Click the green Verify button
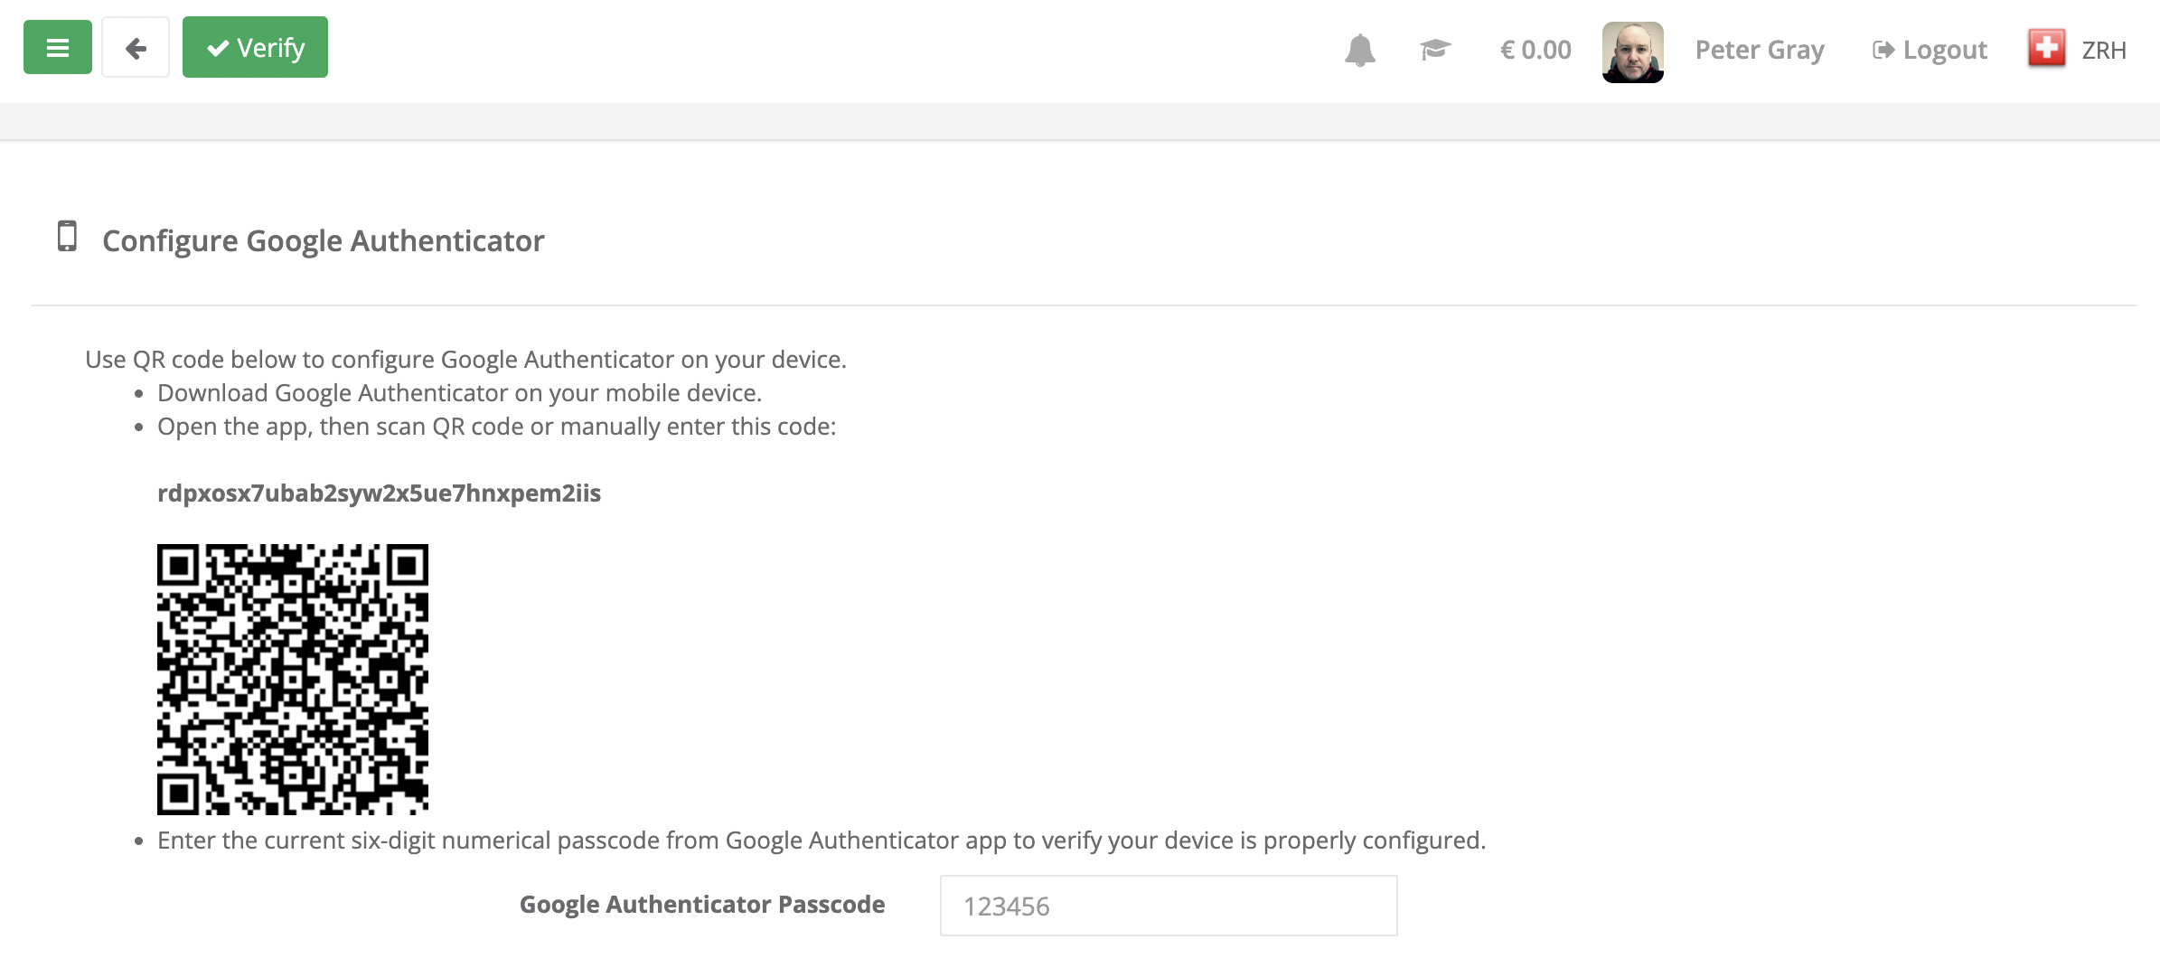 (x=255, y=47)
